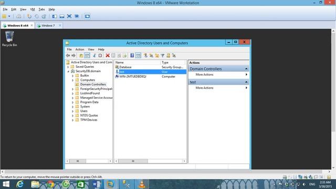This screenshot has height=189, width=336.
Task: Click VMware manage snapshots icon
Action: [44, 16]
